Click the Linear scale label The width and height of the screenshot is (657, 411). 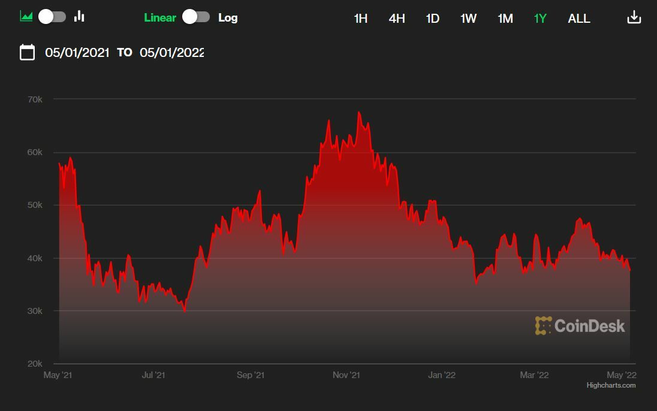pyautogui.click(x=159, y=17)
